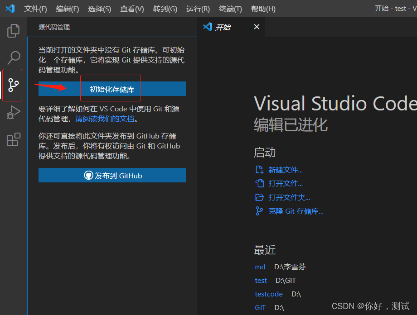Open the 文件(F) menu
This screenshot has width=417, height=315.
click(35, 9)
